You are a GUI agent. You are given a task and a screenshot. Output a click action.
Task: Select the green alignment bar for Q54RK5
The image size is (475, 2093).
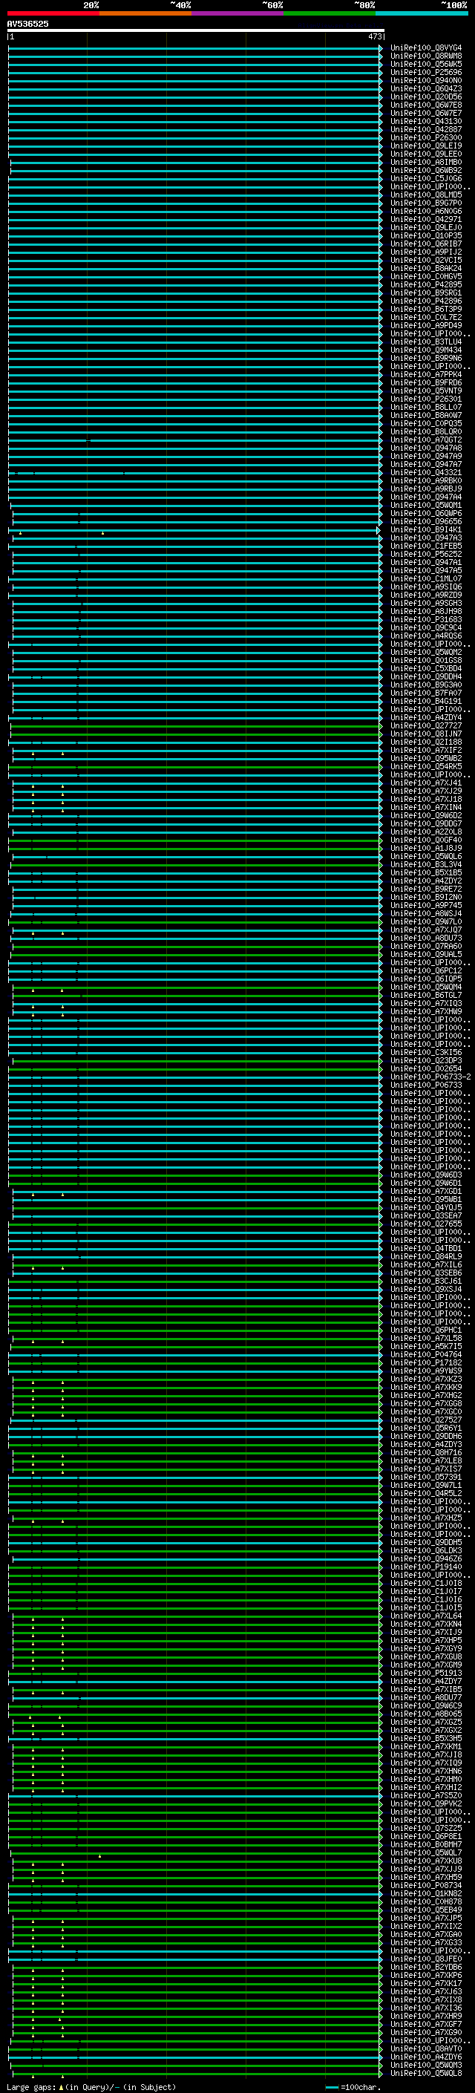point(195,766)
